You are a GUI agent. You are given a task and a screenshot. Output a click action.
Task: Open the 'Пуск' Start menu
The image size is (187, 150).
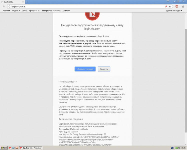click(x=4, y=148)
